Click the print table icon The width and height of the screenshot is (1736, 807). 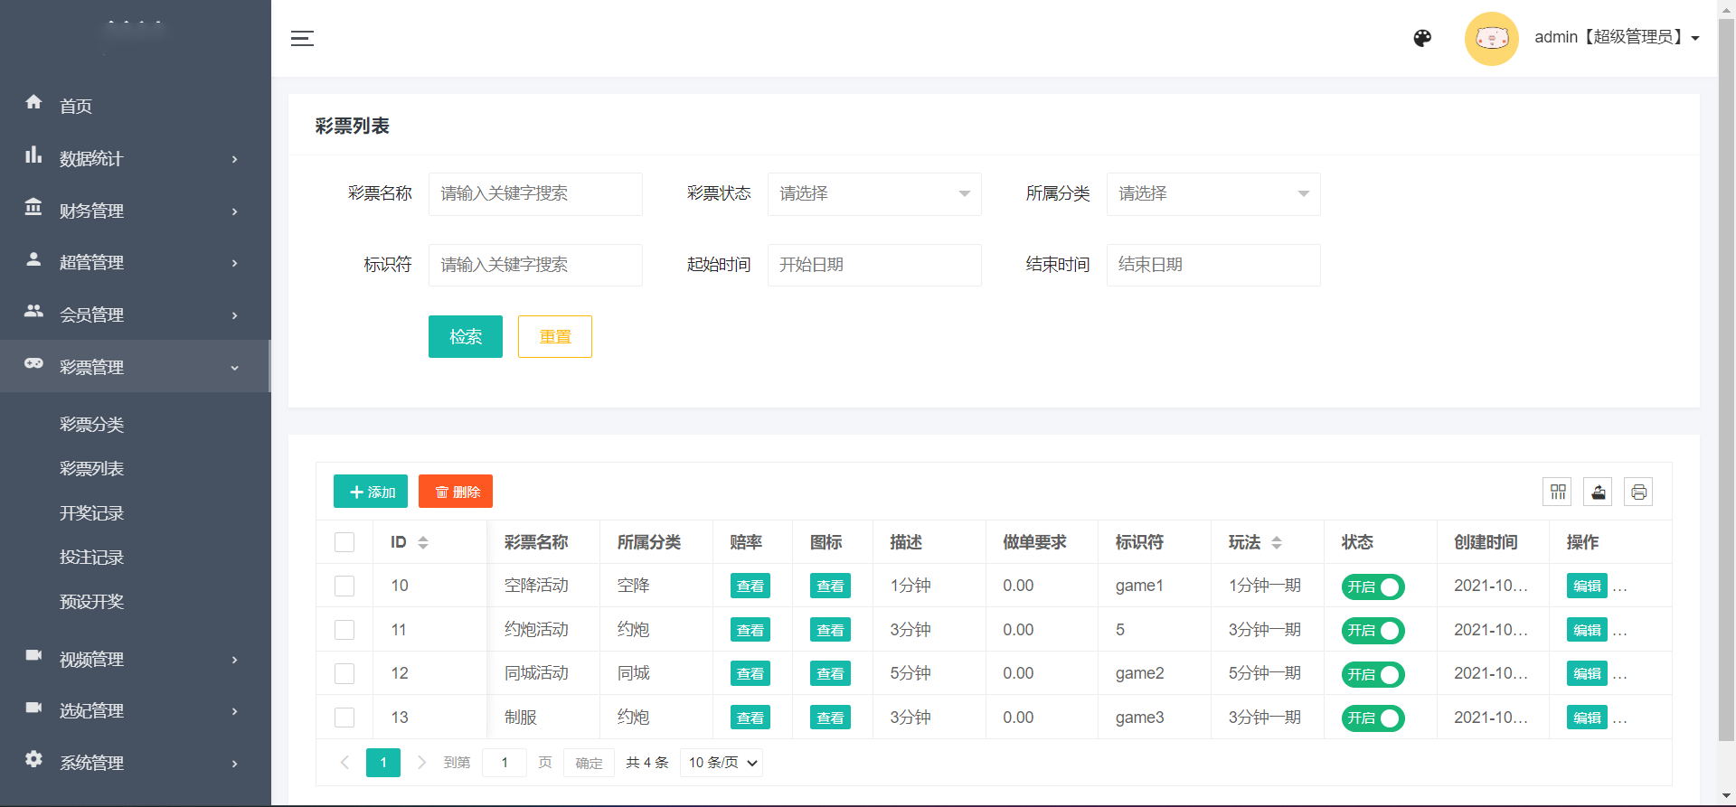1637,492
